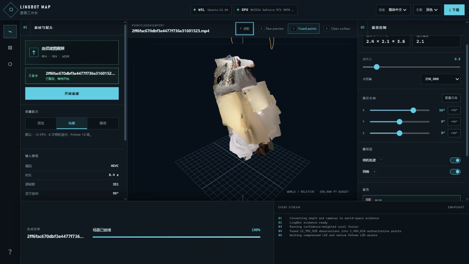This screenshot has width=469, height=264.
Task: Click the WORLD / RELATIVE viewport label
Action: pyautogui.click(x=300, y=192)
